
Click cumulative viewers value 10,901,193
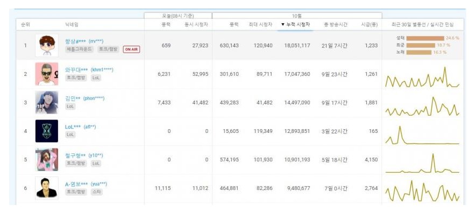(x=297, y=159)
